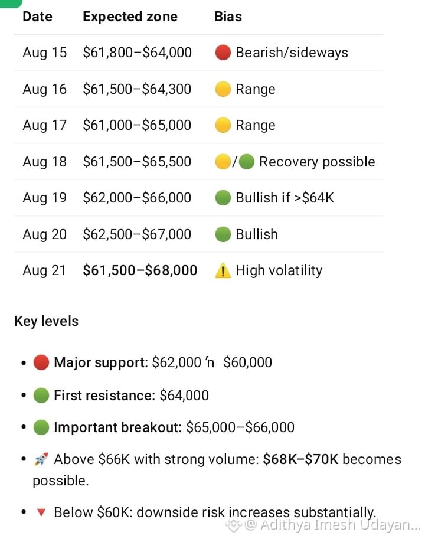Select the Bias column header
Viewport: 425px width, 539px height.
[x=228, y=17]
